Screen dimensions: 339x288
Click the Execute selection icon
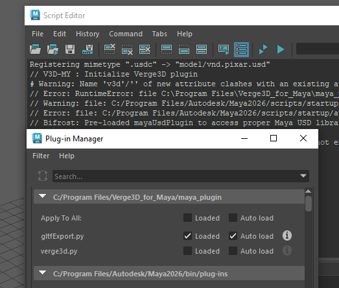[x=281, y=49]
